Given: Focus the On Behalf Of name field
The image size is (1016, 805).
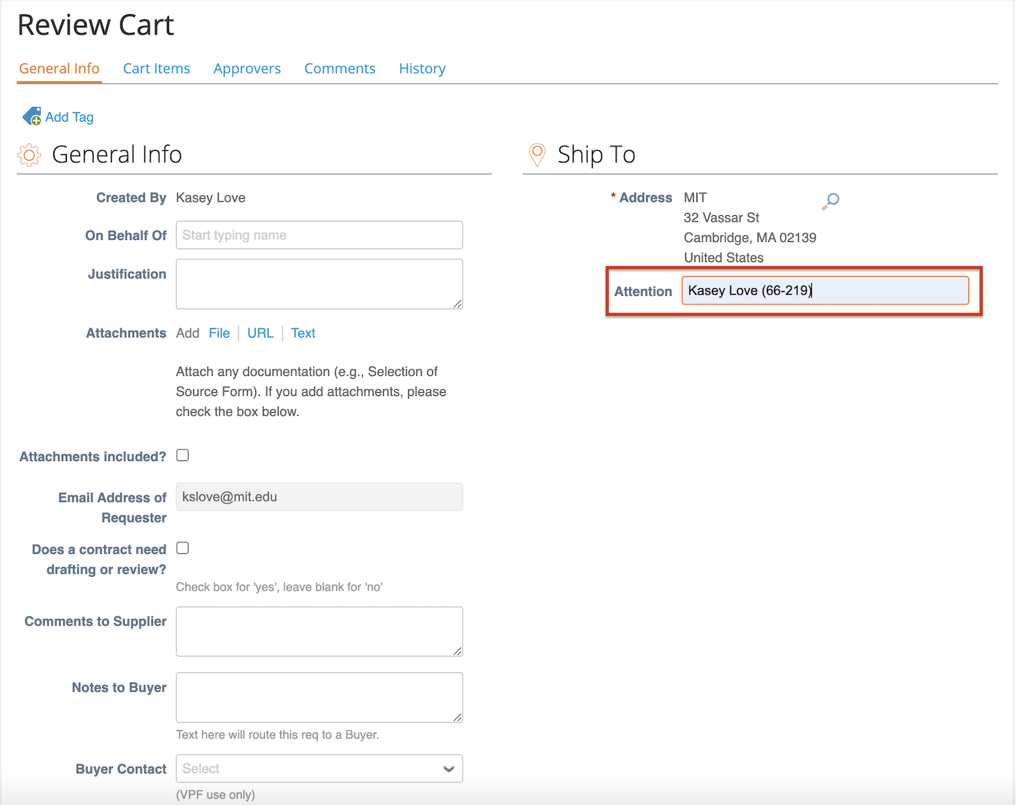Looking at the screenshot, I should (x=319, y=235).
